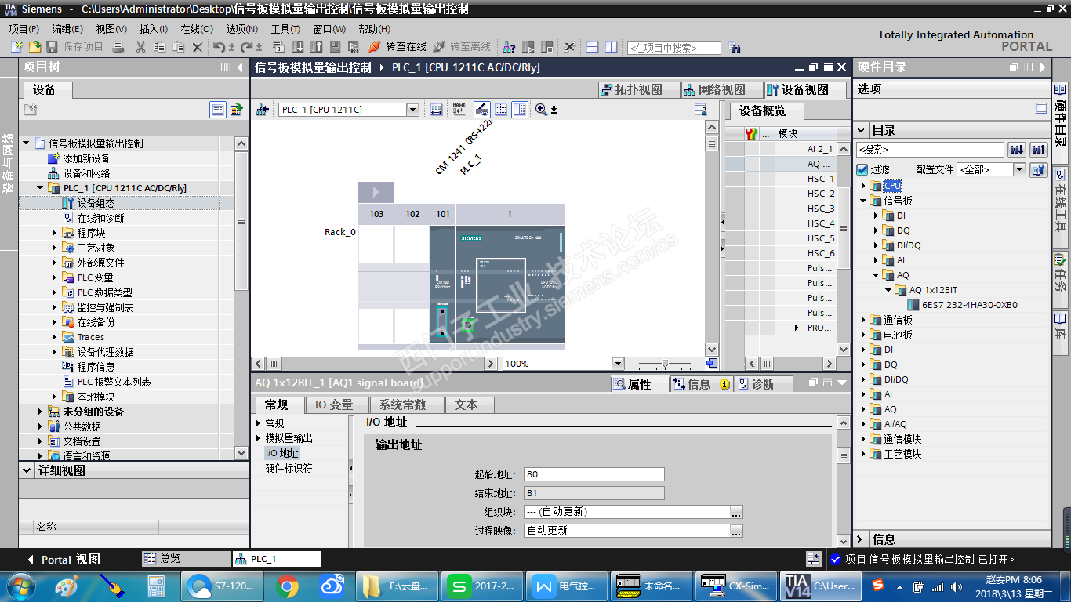Viewport: 1071px width, 602px height.
Task: Click the Show address labels icon in device view
Action: point(437,110)
